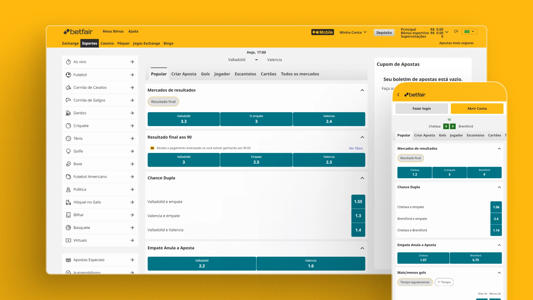This screenshot has height=300, width=533.
Task: Collapse desktop Mercados de resultados section
Action: coord(362,90)
